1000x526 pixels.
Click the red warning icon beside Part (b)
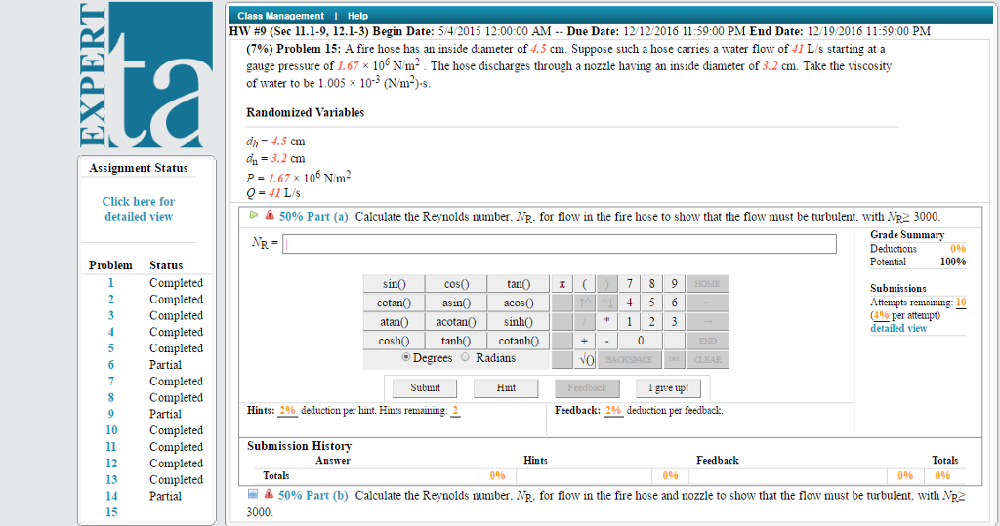(x=269, y=494)
